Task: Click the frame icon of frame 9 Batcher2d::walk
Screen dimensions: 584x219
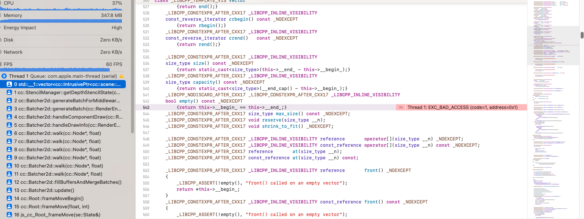Action: [9, 157]
